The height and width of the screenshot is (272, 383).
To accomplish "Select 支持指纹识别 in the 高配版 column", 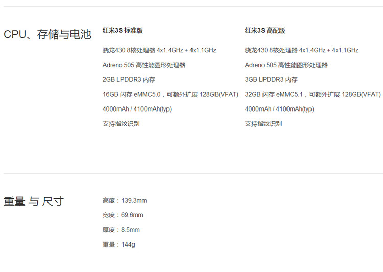I will (264, 124).
